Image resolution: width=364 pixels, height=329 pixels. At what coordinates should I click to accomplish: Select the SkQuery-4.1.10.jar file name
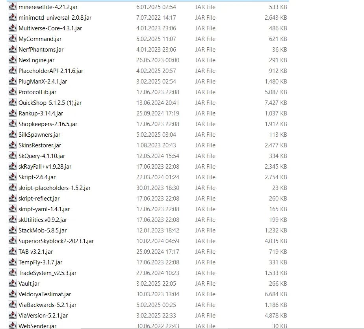(42, 156)
